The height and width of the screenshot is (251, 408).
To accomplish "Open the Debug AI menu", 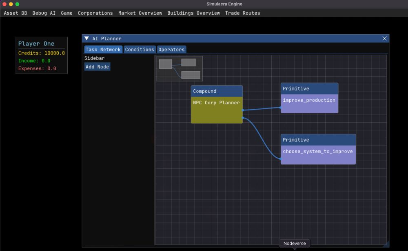I will click(x=44, y=13).
